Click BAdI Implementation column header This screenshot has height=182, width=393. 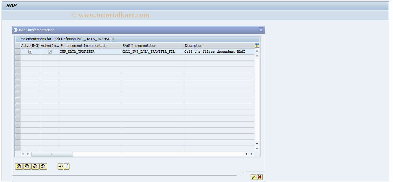point(153,45)
